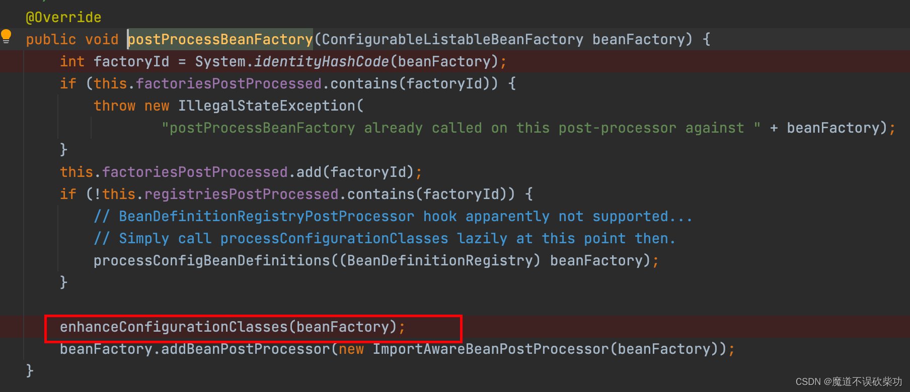Image resolution: width=910 pixels, height=392 pixels.
Task: Click the throw keyword
Action: (114, 106)
